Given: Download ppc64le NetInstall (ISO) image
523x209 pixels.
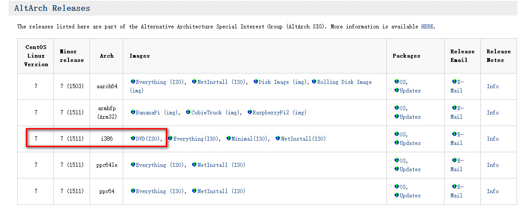Looking at the screenshot, I should [x=221, y=165].
